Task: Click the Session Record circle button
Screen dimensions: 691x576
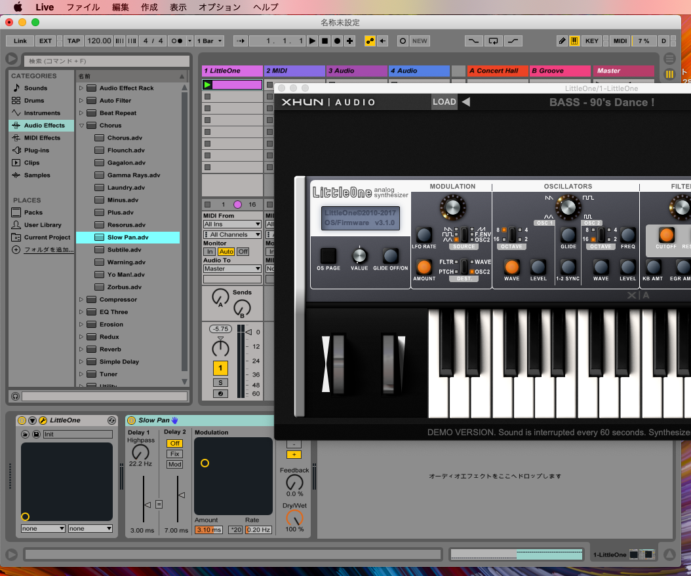Action: [x=403, y=41]
